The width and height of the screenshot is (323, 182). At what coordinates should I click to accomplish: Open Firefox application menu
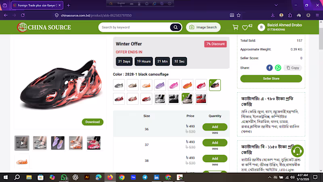pyautogui.click(x=317, y=15)
